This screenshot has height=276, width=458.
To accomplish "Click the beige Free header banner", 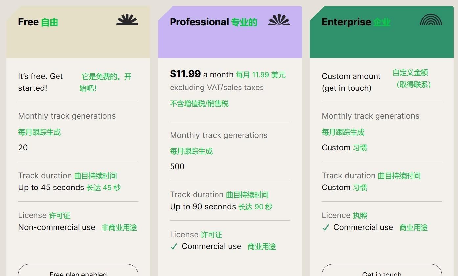I will click(x=78, y=32).
